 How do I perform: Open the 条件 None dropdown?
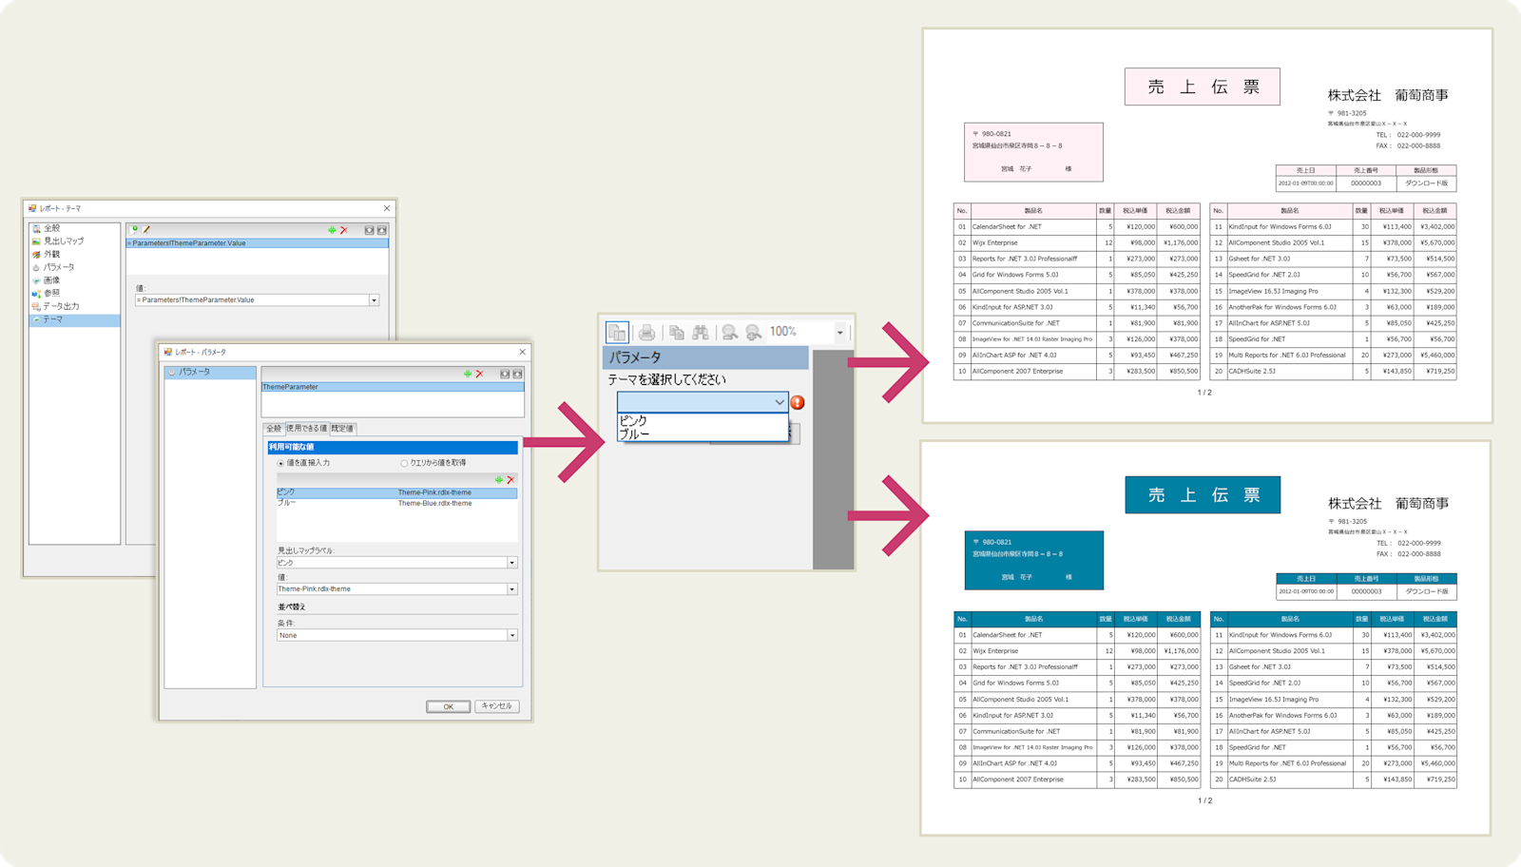click(512, 635)
